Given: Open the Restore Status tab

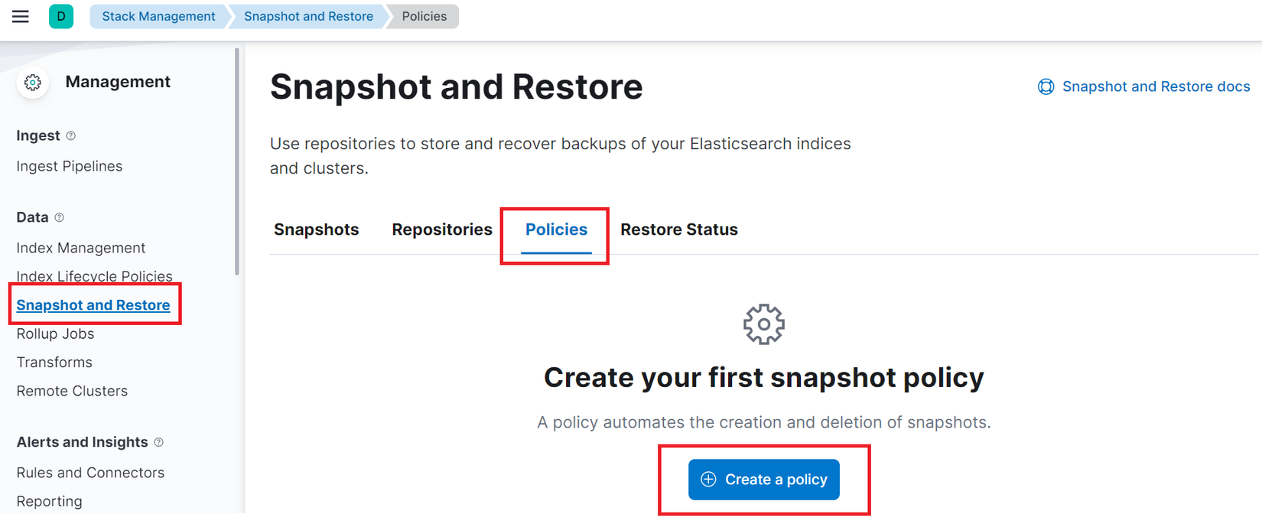Looking at the screenshot, I should [x=679, y=229].
